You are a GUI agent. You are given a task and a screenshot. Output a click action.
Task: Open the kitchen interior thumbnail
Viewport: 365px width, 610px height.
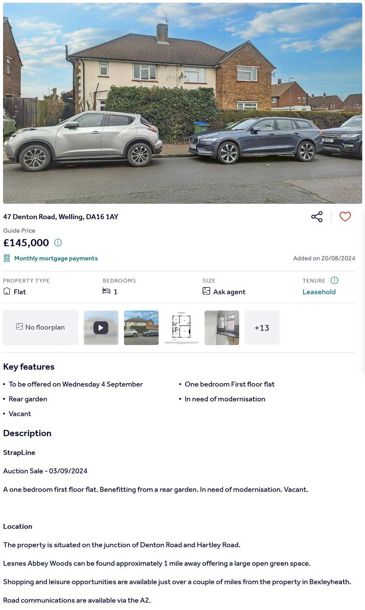(222, 328)
